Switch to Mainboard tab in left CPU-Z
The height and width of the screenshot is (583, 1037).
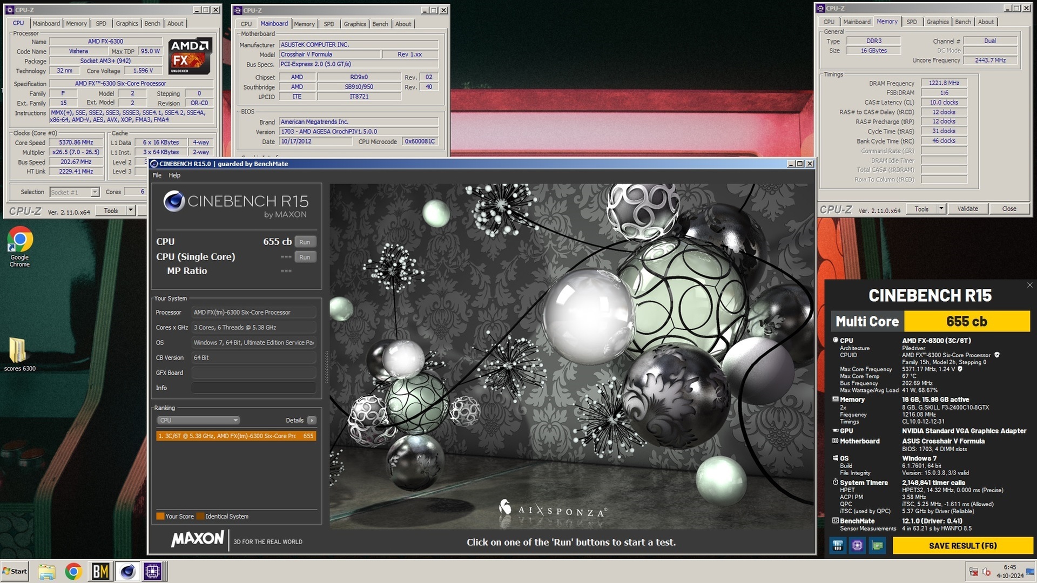pyautogui.click(x=46, y=23)
